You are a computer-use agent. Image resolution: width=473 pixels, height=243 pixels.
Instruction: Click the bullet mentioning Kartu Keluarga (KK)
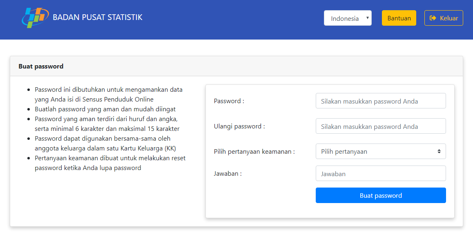(x=105, y=143)
